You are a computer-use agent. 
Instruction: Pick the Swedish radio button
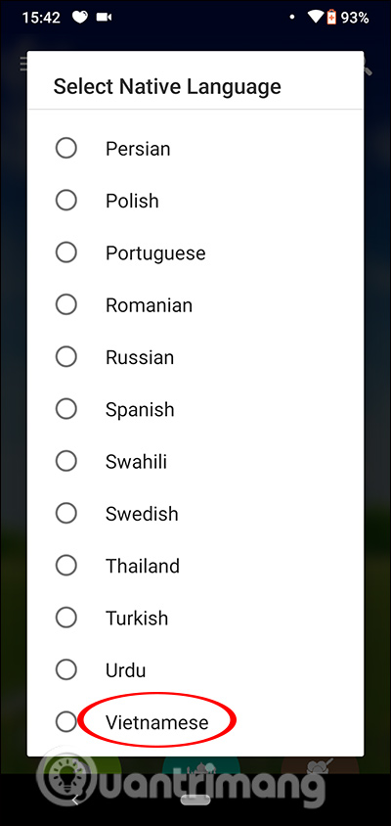(x=66, y=513)
